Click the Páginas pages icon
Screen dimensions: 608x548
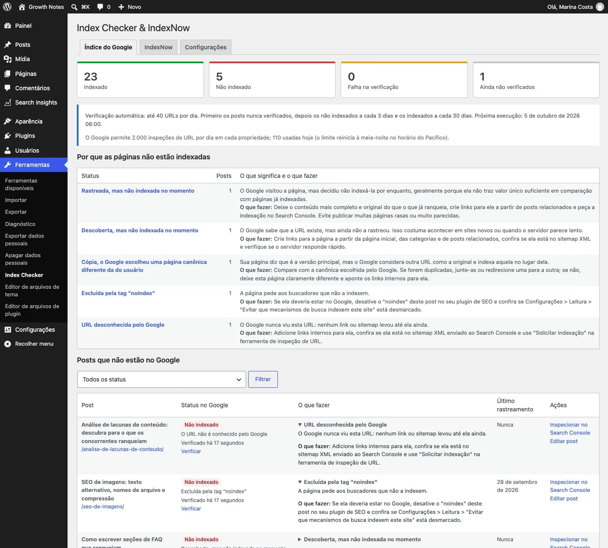tap(8, 74)
